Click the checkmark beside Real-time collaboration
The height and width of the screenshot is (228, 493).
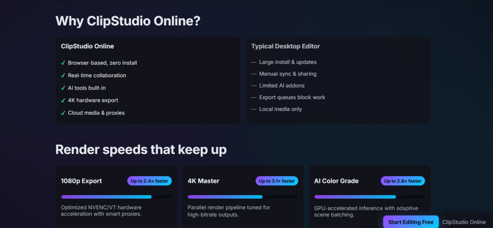(63, 75)
